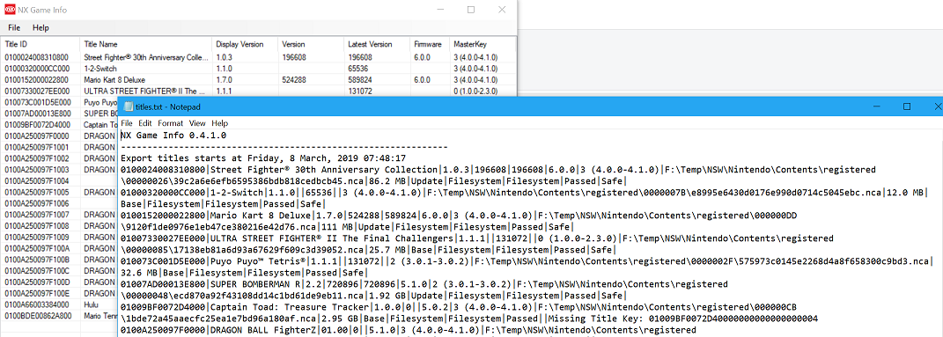Click latest version 589824 cell
This screenshot has width=943, height=337.
(x=359, y=80)
